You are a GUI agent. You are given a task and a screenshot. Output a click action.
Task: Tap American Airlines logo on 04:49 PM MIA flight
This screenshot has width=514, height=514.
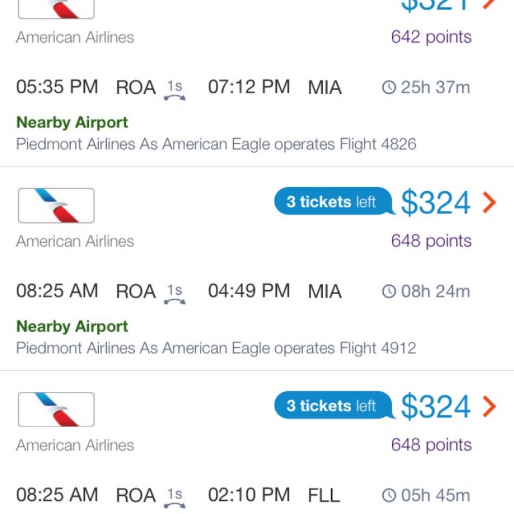click(56, 206)
